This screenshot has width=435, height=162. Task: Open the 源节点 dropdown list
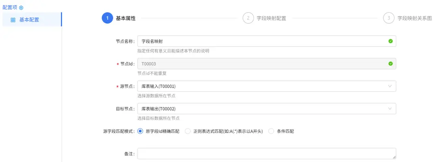(261, 86)
